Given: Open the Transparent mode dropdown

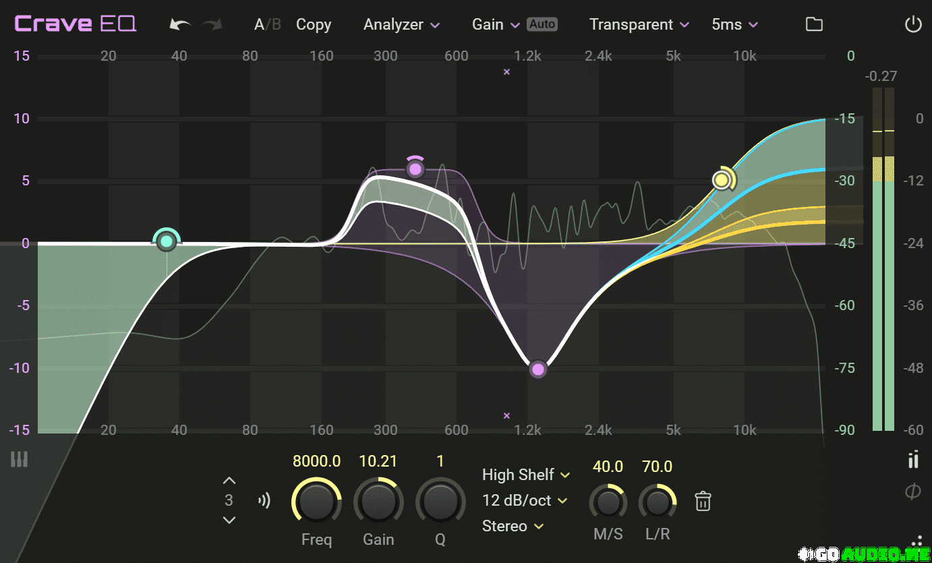Looking at the screenshot, I should [639, 25].
